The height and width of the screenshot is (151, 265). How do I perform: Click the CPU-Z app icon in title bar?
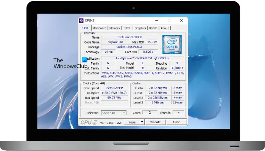(81, 20)
